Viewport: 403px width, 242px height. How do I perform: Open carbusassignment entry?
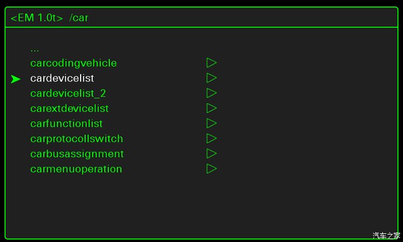click(77, 154)
